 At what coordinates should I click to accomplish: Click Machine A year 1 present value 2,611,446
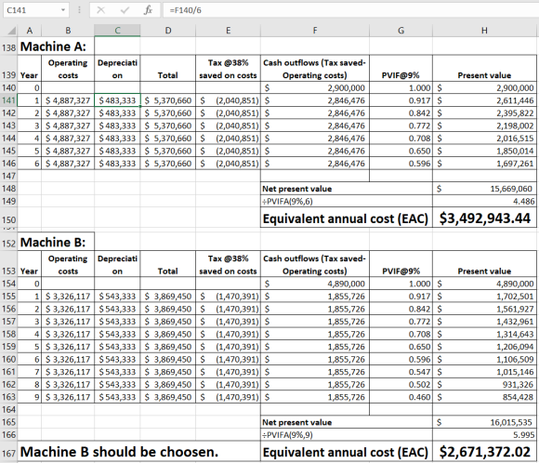click(x=484, y=100)
